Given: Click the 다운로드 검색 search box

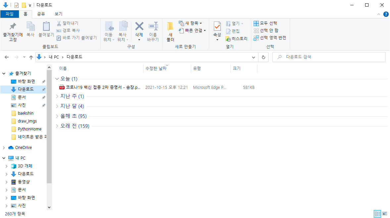Looking at the screenshot, I should pyautogui.click(x=329, y=57).
